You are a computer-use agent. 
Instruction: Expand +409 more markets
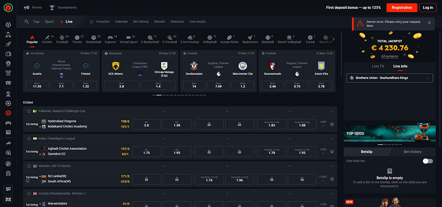(323, 124)
